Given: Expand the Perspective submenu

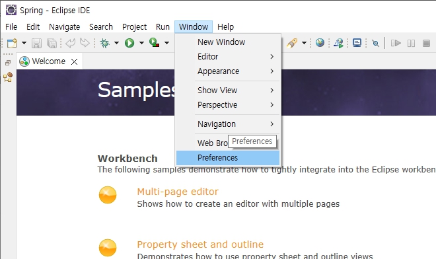Looking at the screenshot, I should pyautogui.click(x=228, y=105).
